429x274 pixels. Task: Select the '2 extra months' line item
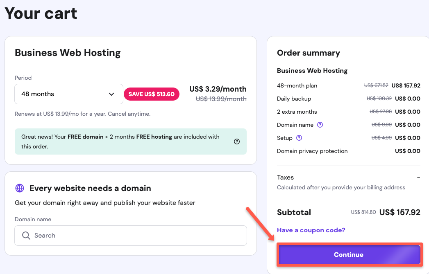click(297, 112)
